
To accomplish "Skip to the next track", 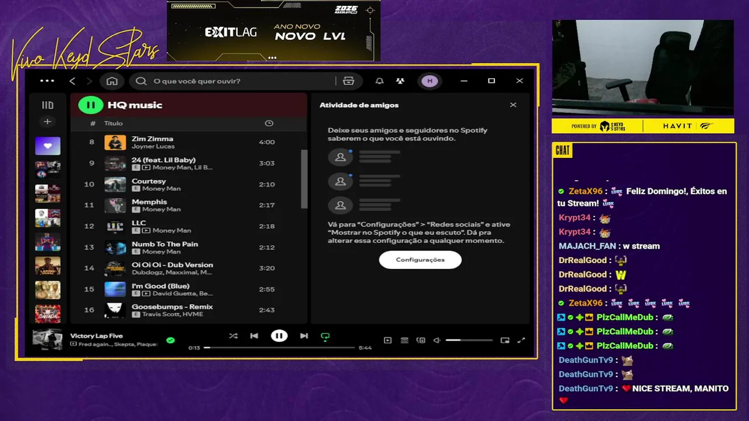I will (304, 336).
